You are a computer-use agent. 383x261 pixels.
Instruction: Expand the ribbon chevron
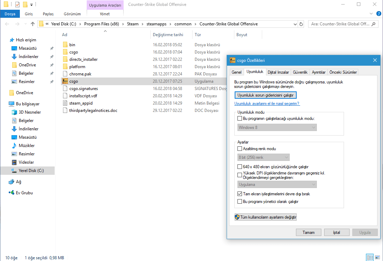click(x=371, y=14)
